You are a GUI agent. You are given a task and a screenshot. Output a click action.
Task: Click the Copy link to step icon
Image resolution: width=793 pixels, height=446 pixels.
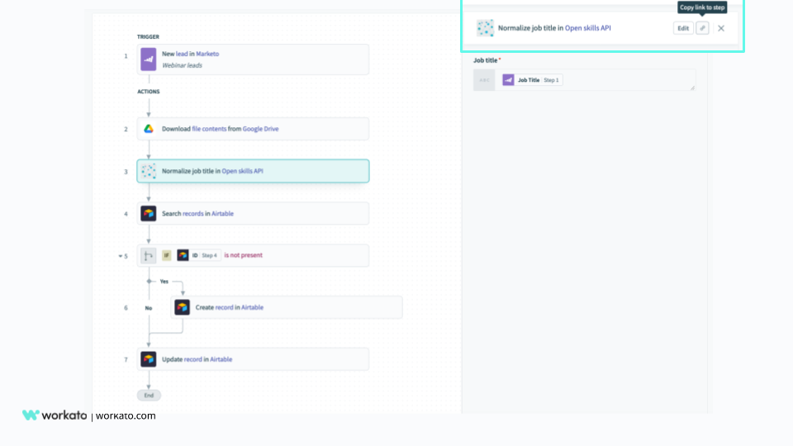(702, 28)
